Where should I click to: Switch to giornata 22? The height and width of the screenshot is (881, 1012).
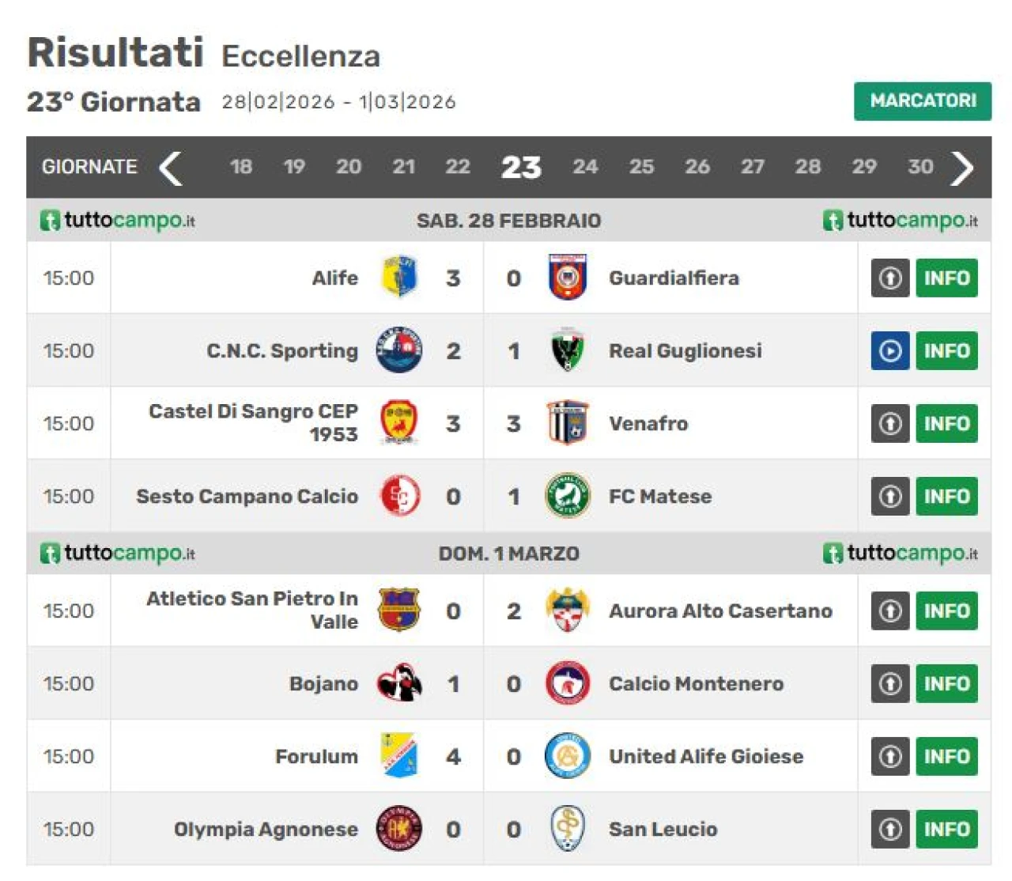458,167
